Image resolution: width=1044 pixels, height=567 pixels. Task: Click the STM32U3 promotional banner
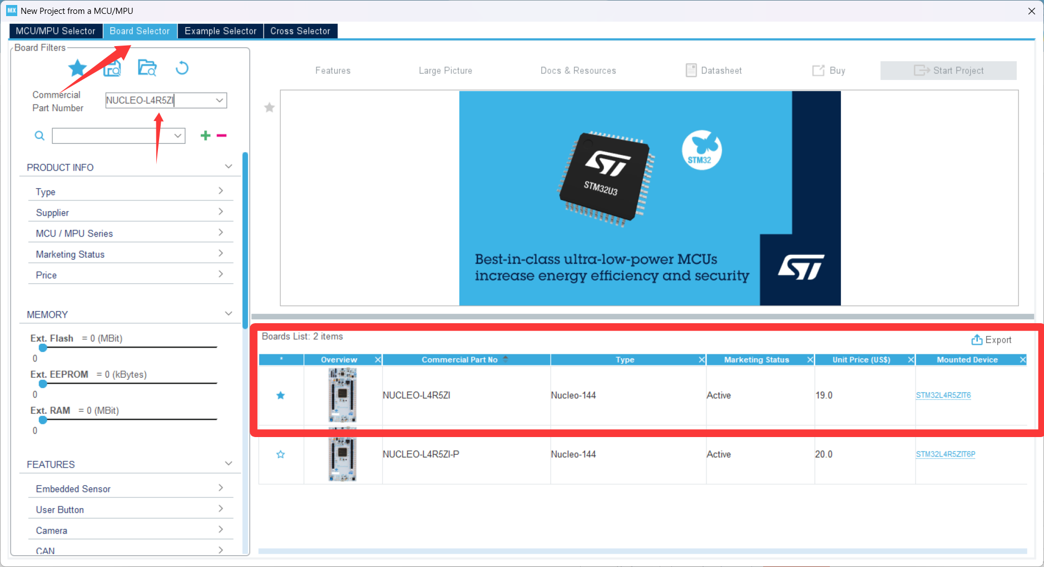[650, 198]
